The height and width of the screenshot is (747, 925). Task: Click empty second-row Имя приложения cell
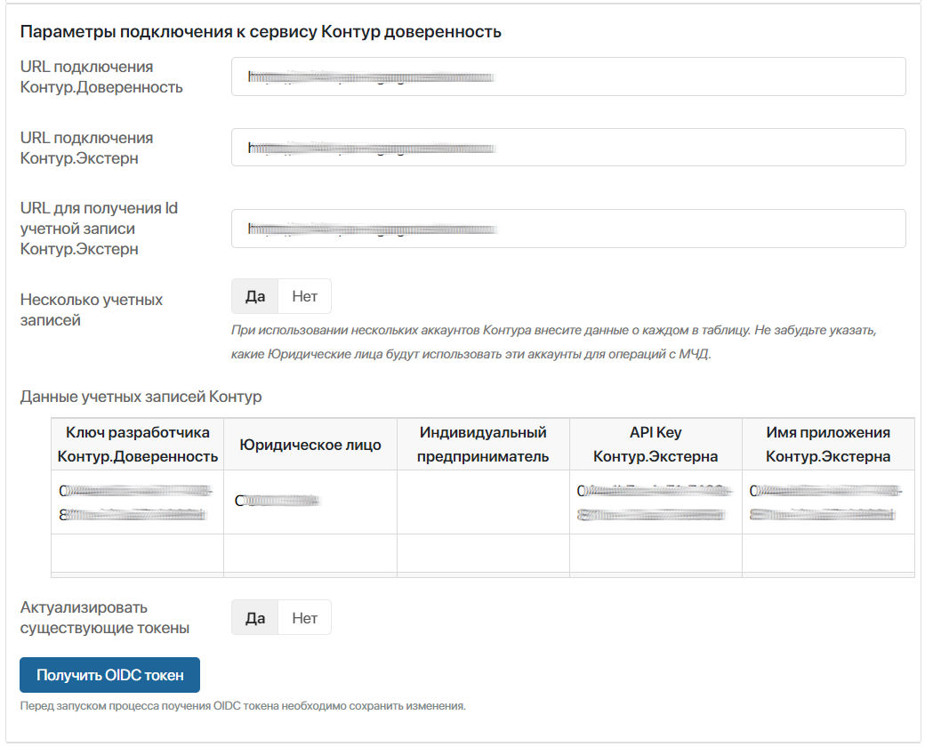tap(828, 553)
